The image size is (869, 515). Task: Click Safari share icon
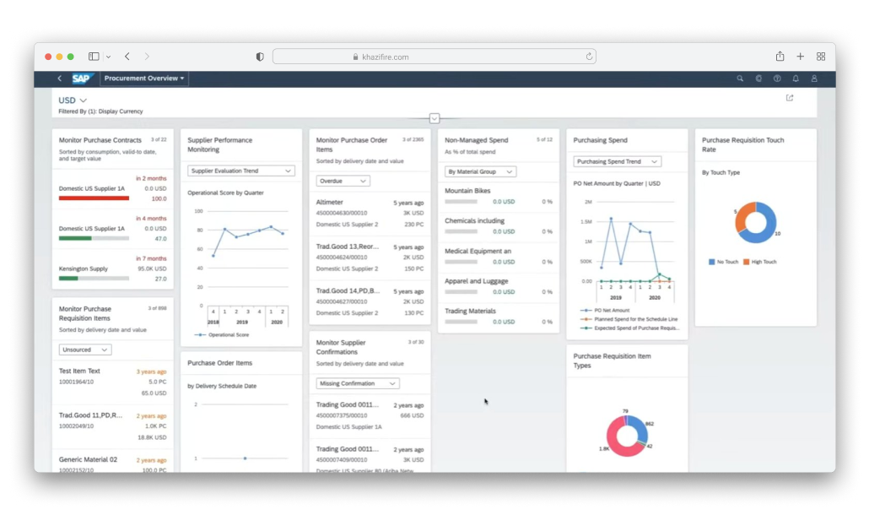(780, 57)
